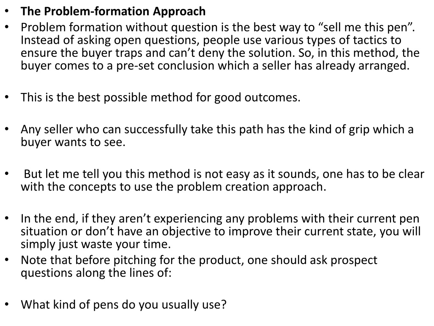Click the text 'questions along the lines of:'
This screenshot has width=434, height=326.
96,273
